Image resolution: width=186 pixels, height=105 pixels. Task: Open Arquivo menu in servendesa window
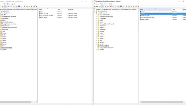point(96,4)
